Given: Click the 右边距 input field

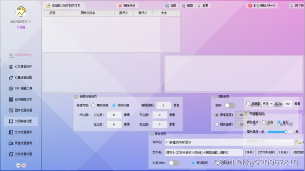Looking at the screenshot, I should click(160, 124).
